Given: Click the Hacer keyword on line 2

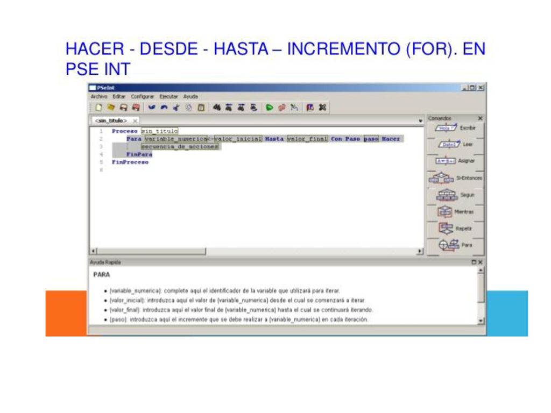Looking at the screenshot, I should click(391, 139).
